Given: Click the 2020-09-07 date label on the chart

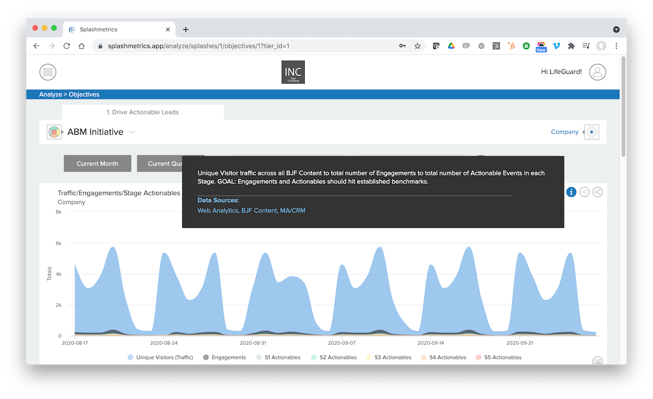Looking at the screenshot, I should pyautogui.click(x=342, y=344).
